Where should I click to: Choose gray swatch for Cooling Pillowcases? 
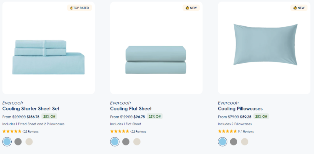(x=233, y=142)
